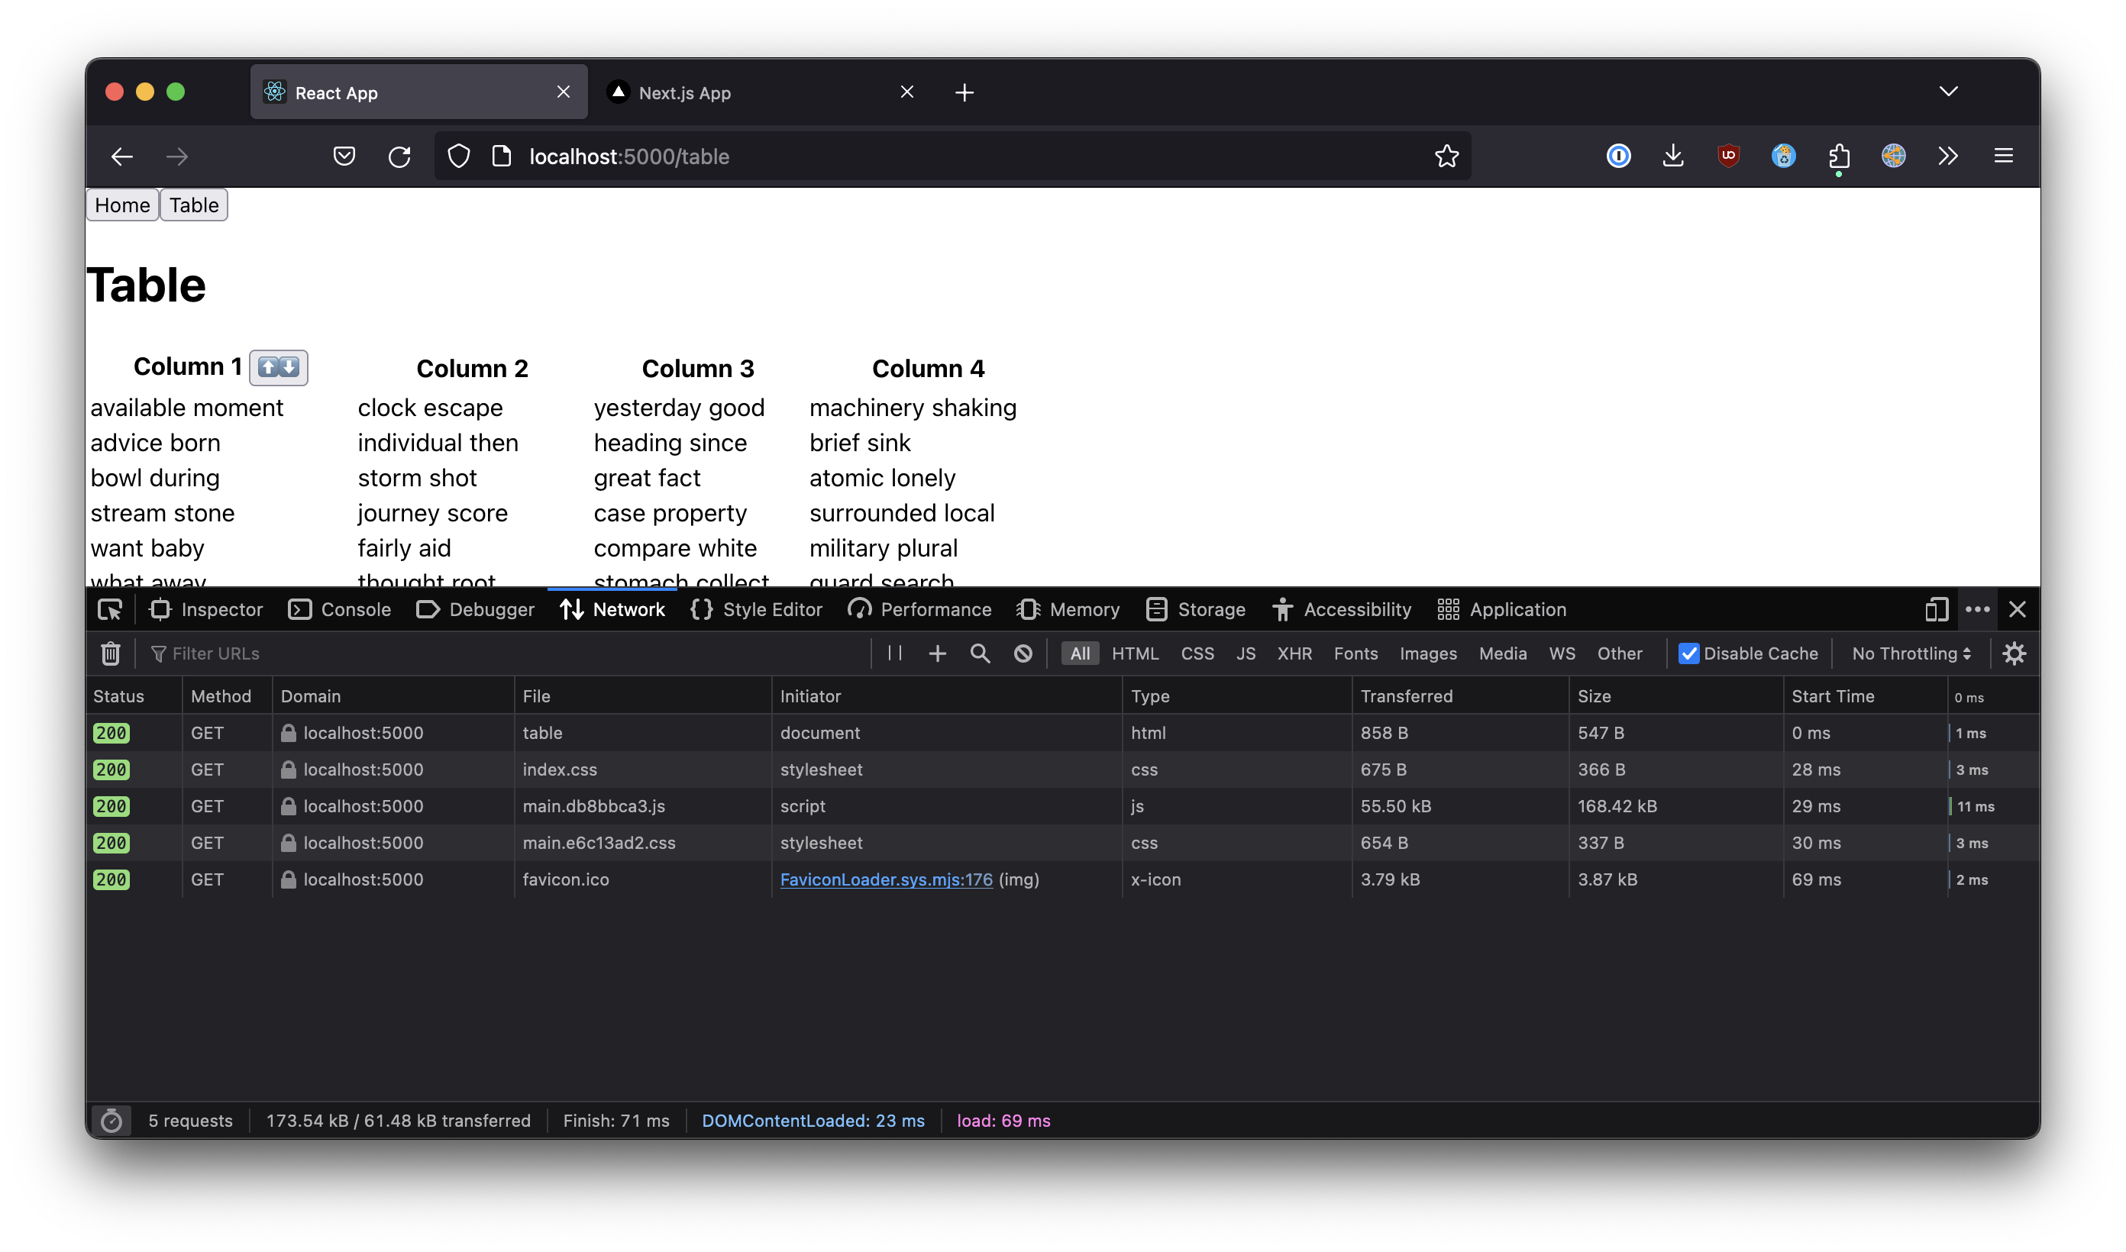Click the Home navigation button

(122, 205)
